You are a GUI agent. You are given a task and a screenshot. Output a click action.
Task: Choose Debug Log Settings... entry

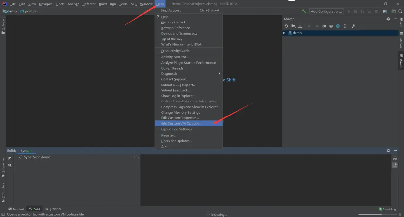(x=189, y=129)
